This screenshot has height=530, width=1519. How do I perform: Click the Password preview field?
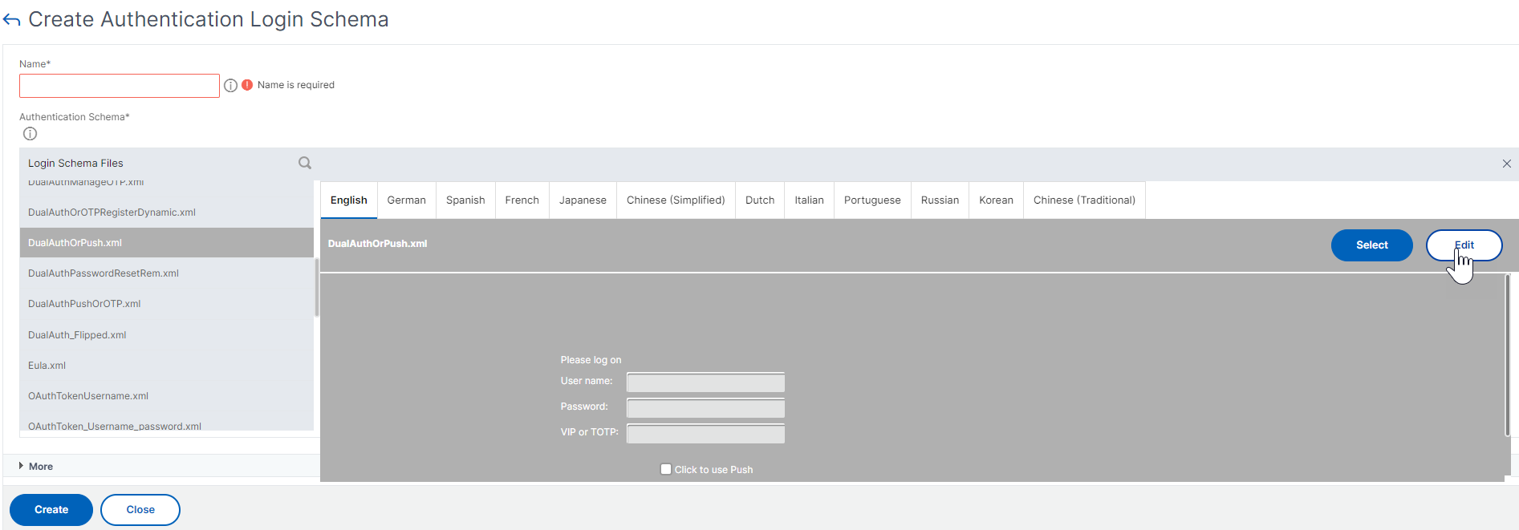[705, 407]
